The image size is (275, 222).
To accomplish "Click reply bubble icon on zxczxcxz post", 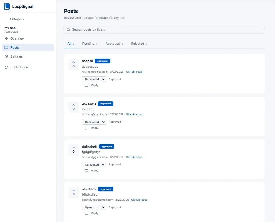I will 86,128.
